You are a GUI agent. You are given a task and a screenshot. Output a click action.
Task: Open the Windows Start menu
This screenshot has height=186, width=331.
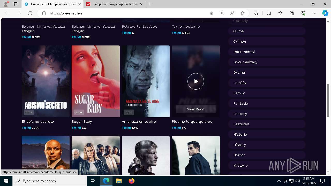point(6,181)
